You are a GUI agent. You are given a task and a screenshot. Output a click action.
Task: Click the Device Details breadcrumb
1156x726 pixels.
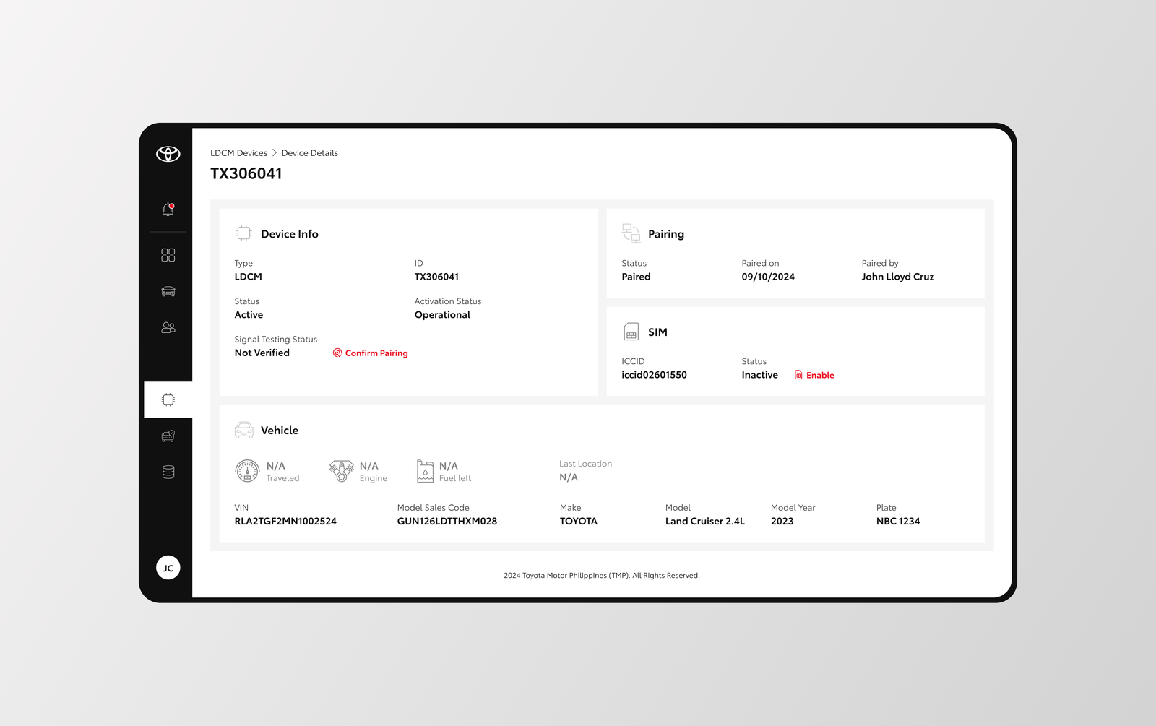pyautogui.click(x=309, y=153)
